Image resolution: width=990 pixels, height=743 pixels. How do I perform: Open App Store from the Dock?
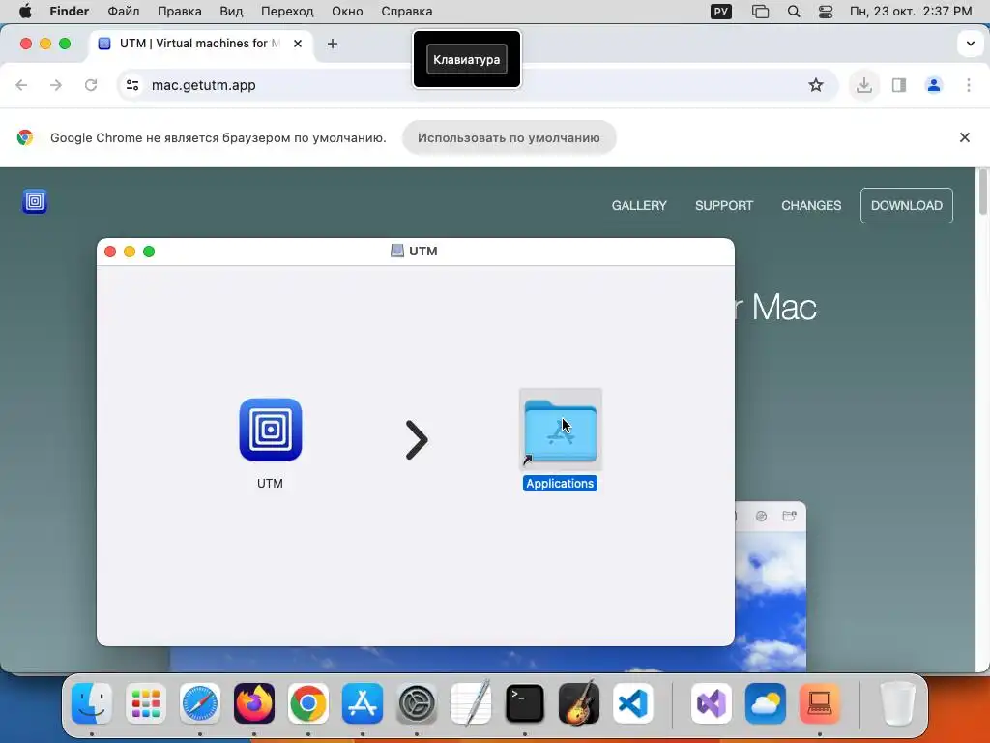(363, 703)
